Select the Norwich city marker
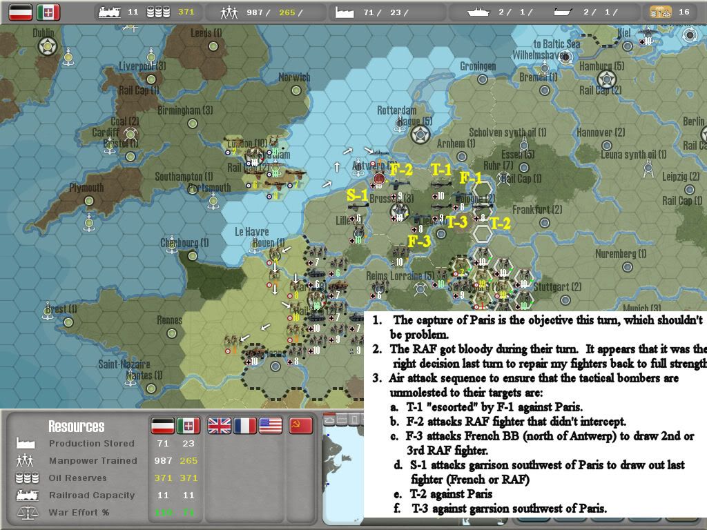The width and height of the screenshot is (707, 530). coord(296,90)
